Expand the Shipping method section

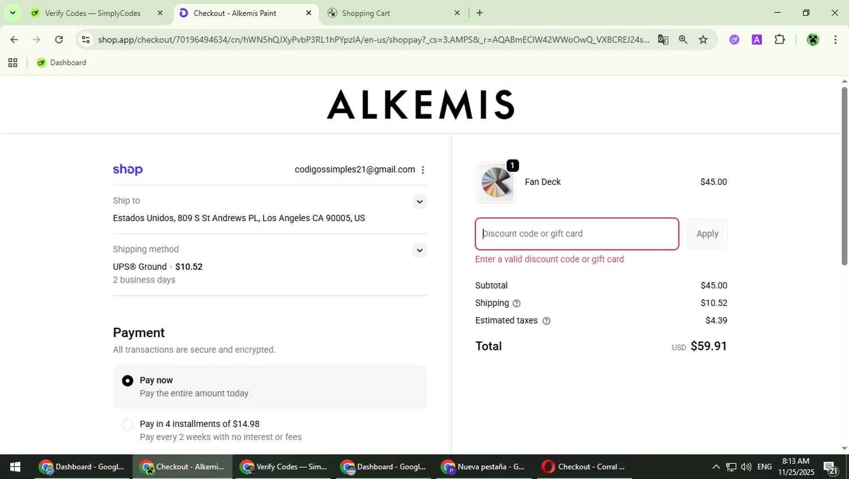419,251
